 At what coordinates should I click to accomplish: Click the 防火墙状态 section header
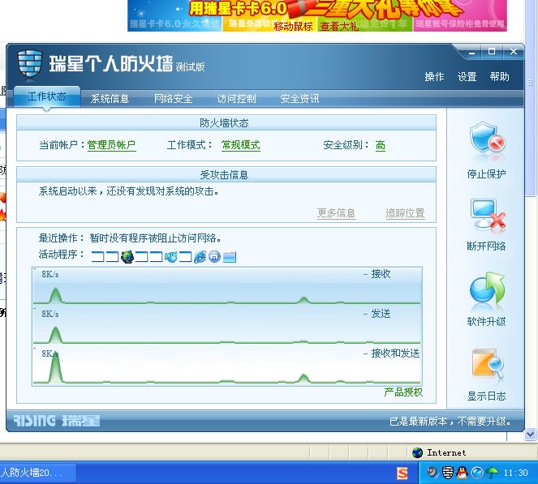226,123
